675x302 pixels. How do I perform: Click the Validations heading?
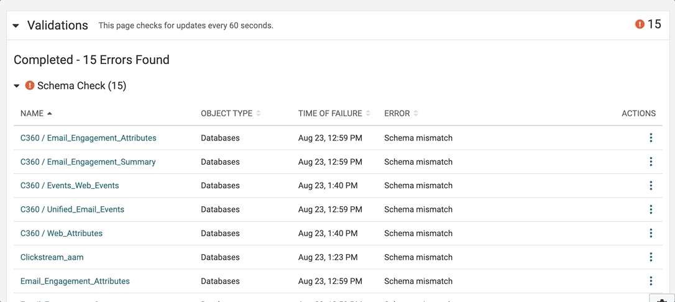pyautogui.click(x=58, y=25)
